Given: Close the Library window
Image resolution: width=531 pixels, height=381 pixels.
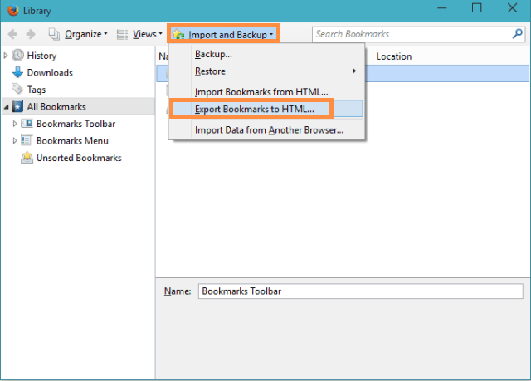Looking at the screenshot, I should (512, 7).
